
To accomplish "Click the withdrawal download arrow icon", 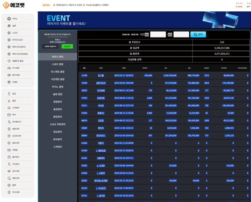I will [9, 101].
